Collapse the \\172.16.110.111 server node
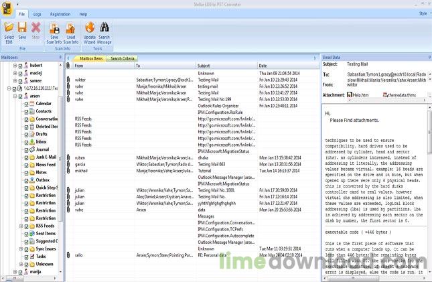The width and height of the screenshot is (432, 282). coord(9,88)
